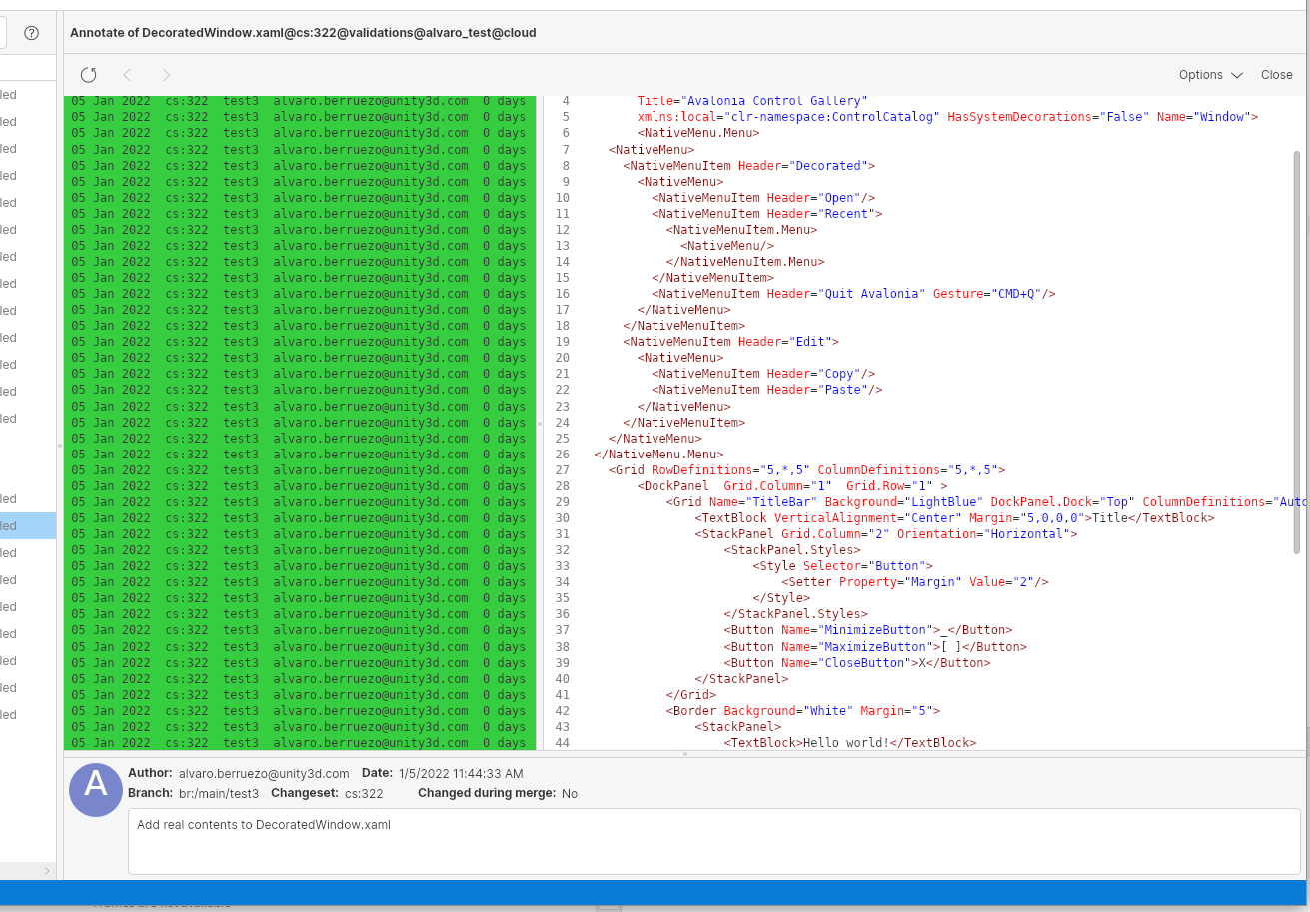The height and width of the screenshot is (912, 1310).
Task: Click the branch label br:/main/test3
Action: (x=218, y=793)
